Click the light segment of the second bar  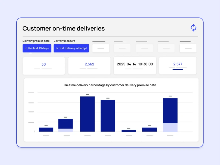66,130
